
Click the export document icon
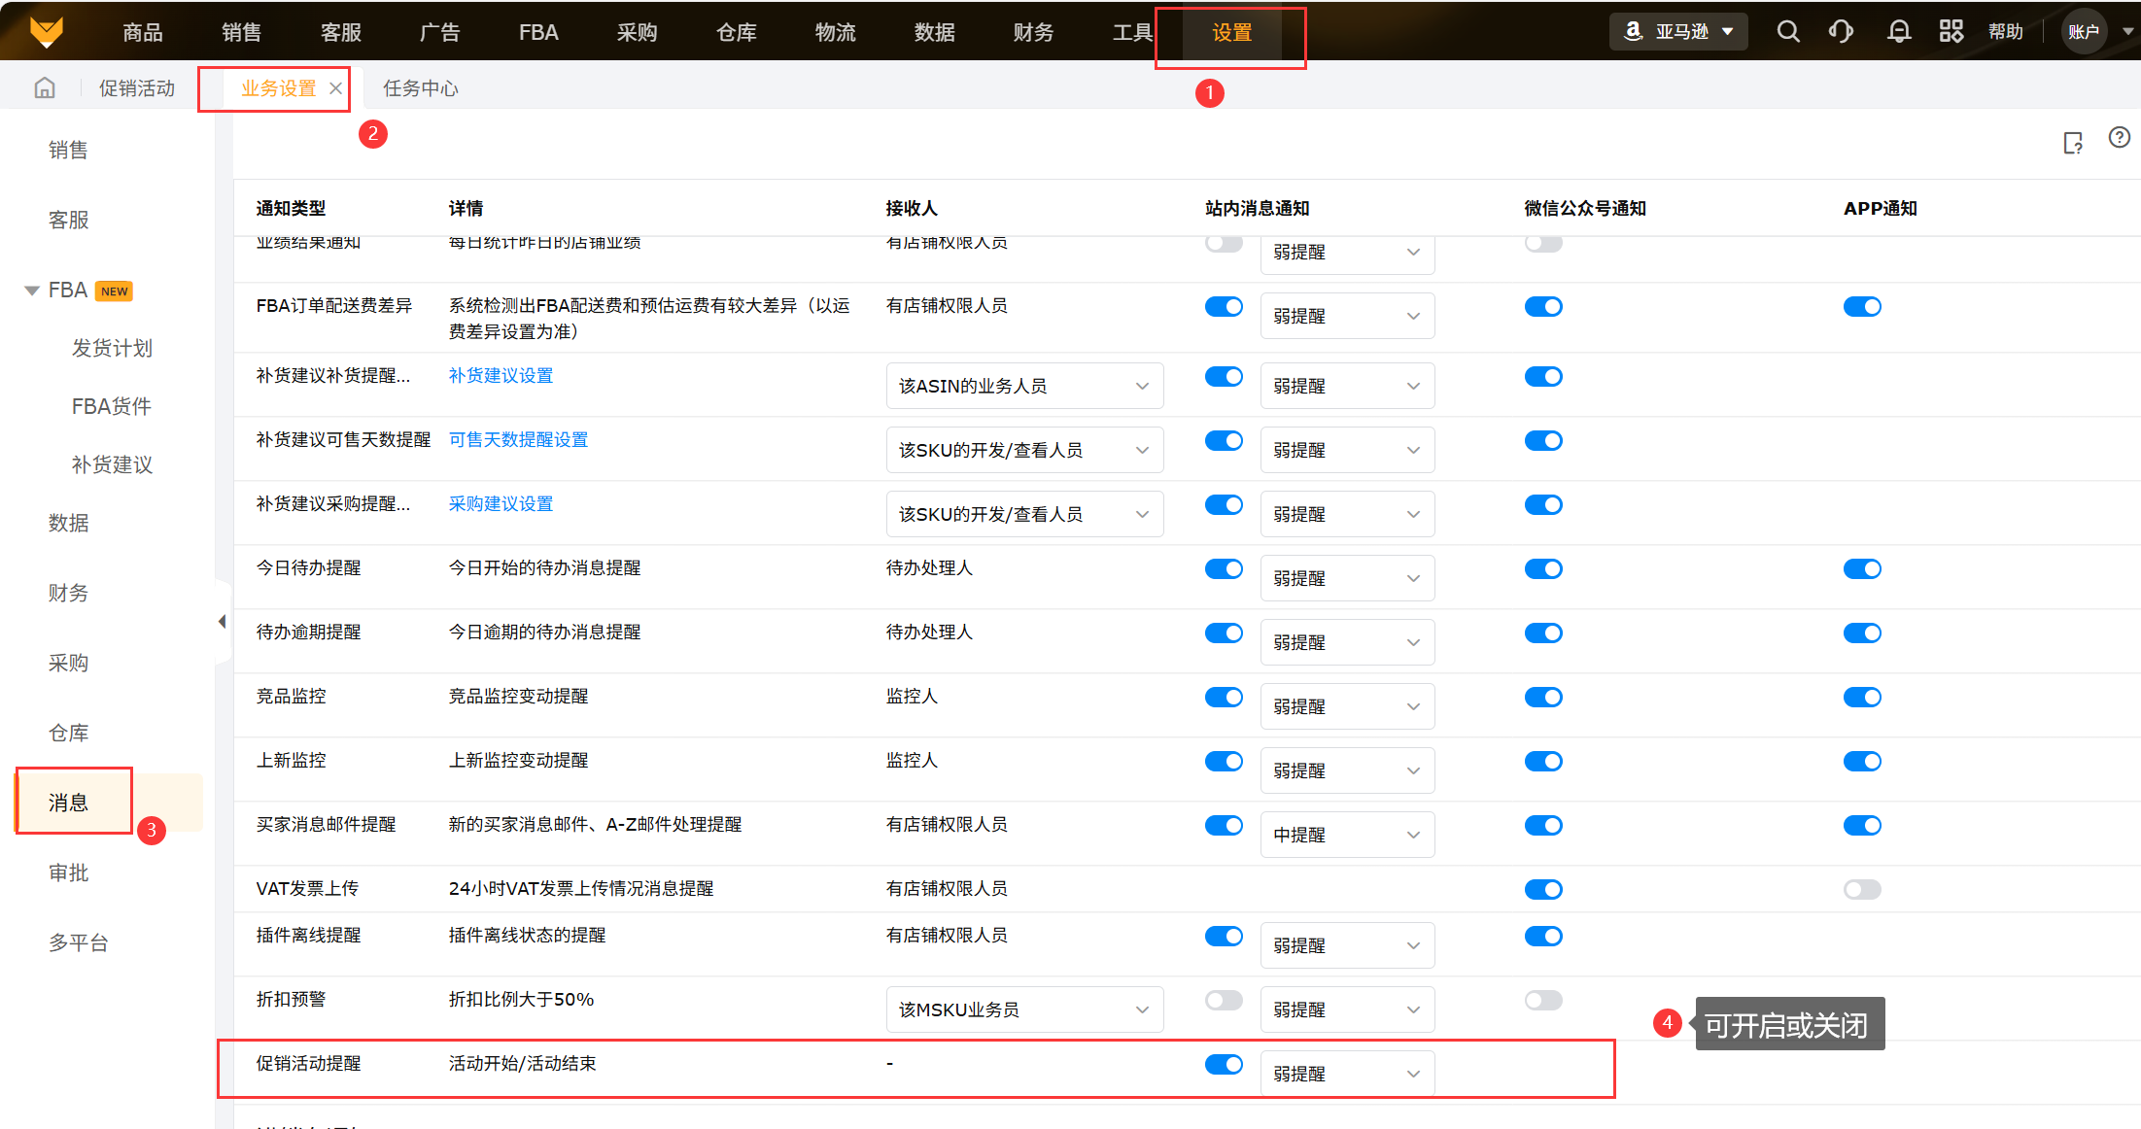pos(2072,144)
